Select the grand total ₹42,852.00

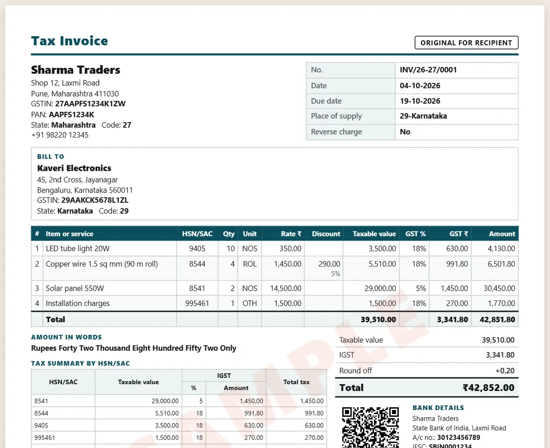489,388
